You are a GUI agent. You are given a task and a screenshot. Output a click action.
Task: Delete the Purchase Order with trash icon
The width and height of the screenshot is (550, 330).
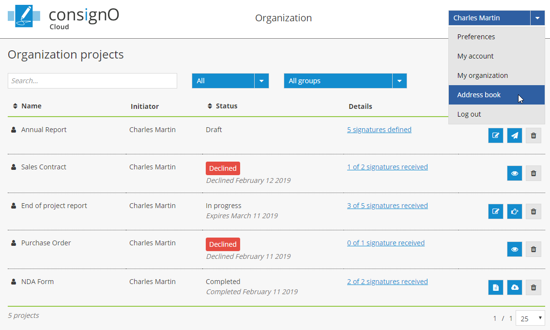[534, 249]
